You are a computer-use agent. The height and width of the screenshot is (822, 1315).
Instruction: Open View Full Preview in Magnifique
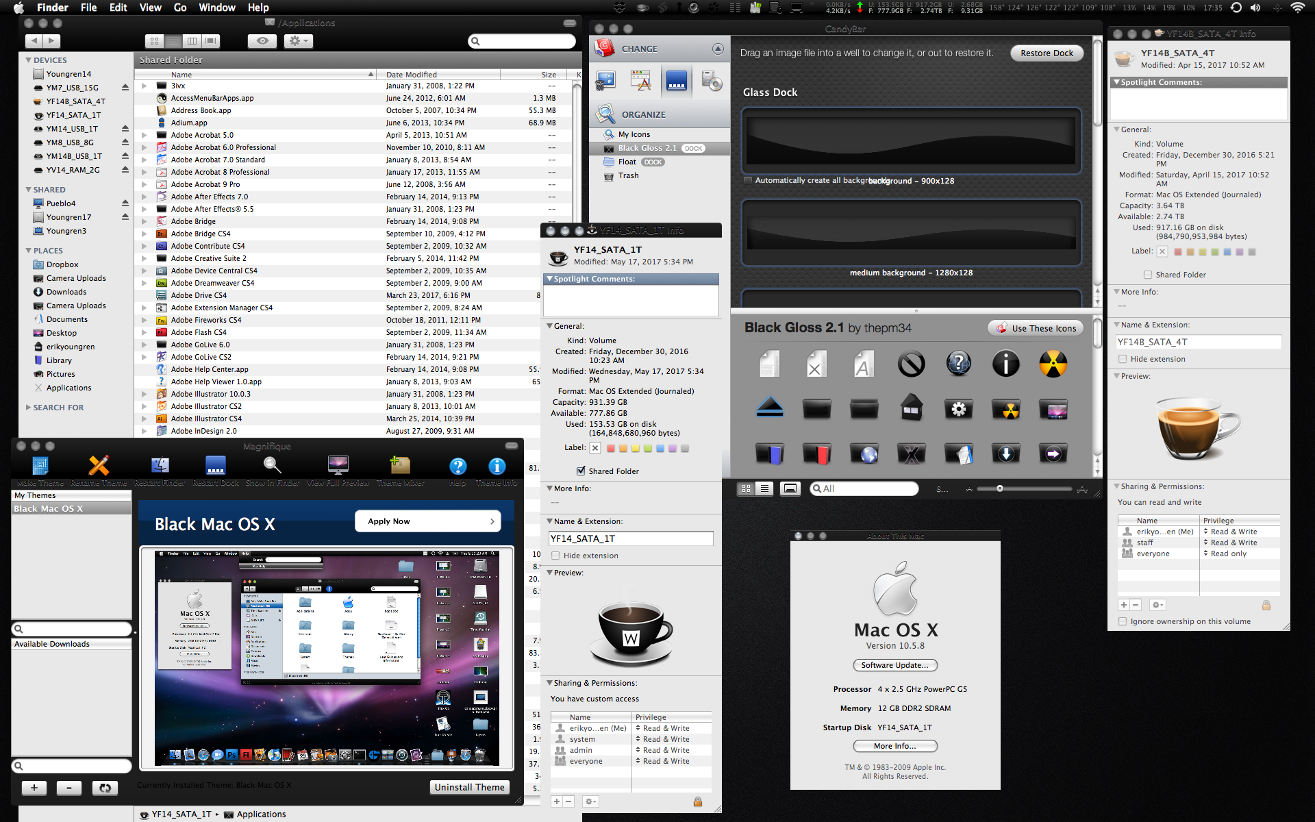point(338,466)
